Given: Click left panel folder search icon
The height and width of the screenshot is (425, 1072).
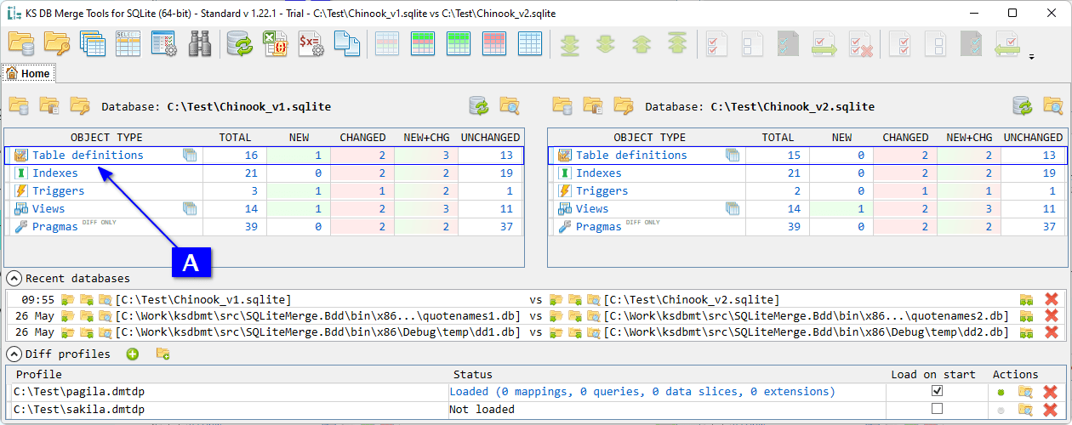Looking at the screenshot, I should (x=510, y=106).
